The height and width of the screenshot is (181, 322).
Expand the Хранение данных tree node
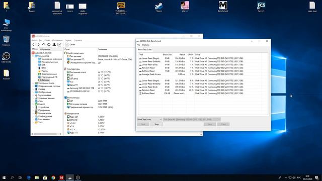(x=33, y=99)
